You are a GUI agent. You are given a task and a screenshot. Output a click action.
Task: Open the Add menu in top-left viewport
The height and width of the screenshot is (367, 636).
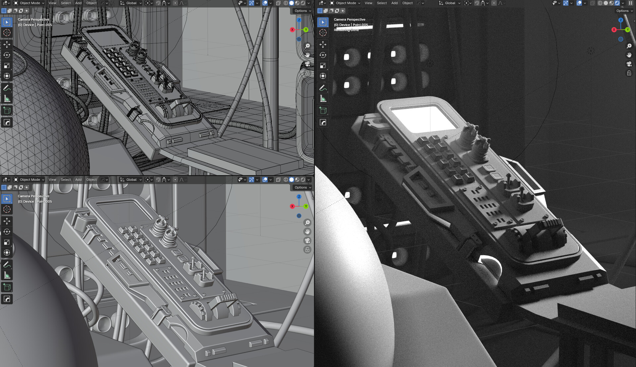(78, 3)
